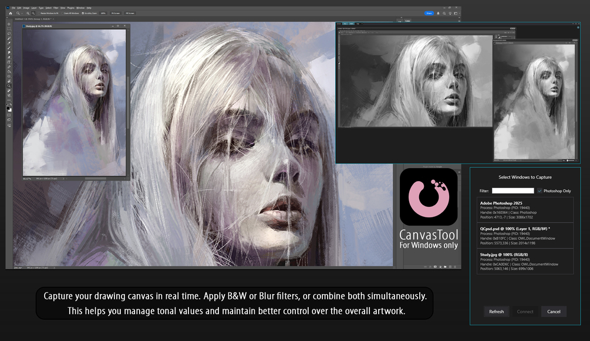Select the Magic Wand tool
Image resolution: width=590 pixels, height=341 pixels.
pyautogui.click(x=9, y=38)
